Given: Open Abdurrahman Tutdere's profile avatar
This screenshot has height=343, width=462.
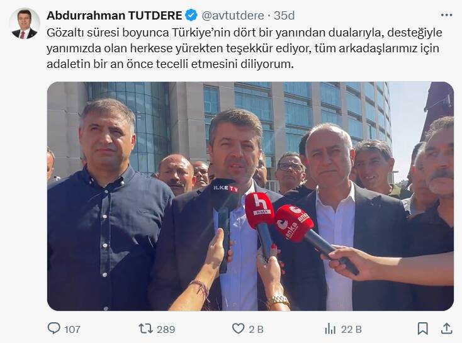Looking at the screenshot, I should point(25,23).
